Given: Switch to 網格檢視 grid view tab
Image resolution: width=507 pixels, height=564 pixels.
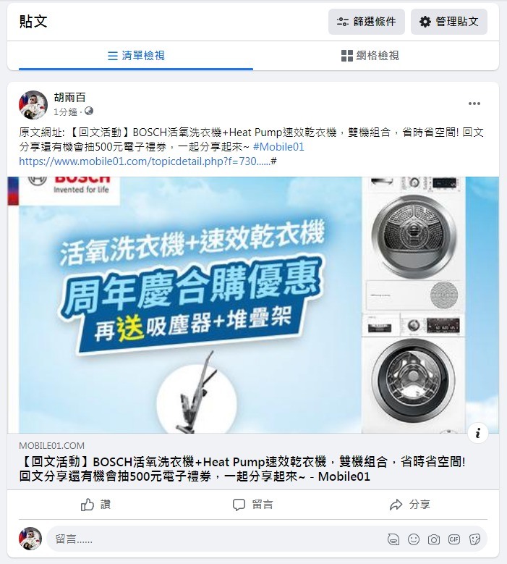Looking at the screenshot, I should coord(370,56).
